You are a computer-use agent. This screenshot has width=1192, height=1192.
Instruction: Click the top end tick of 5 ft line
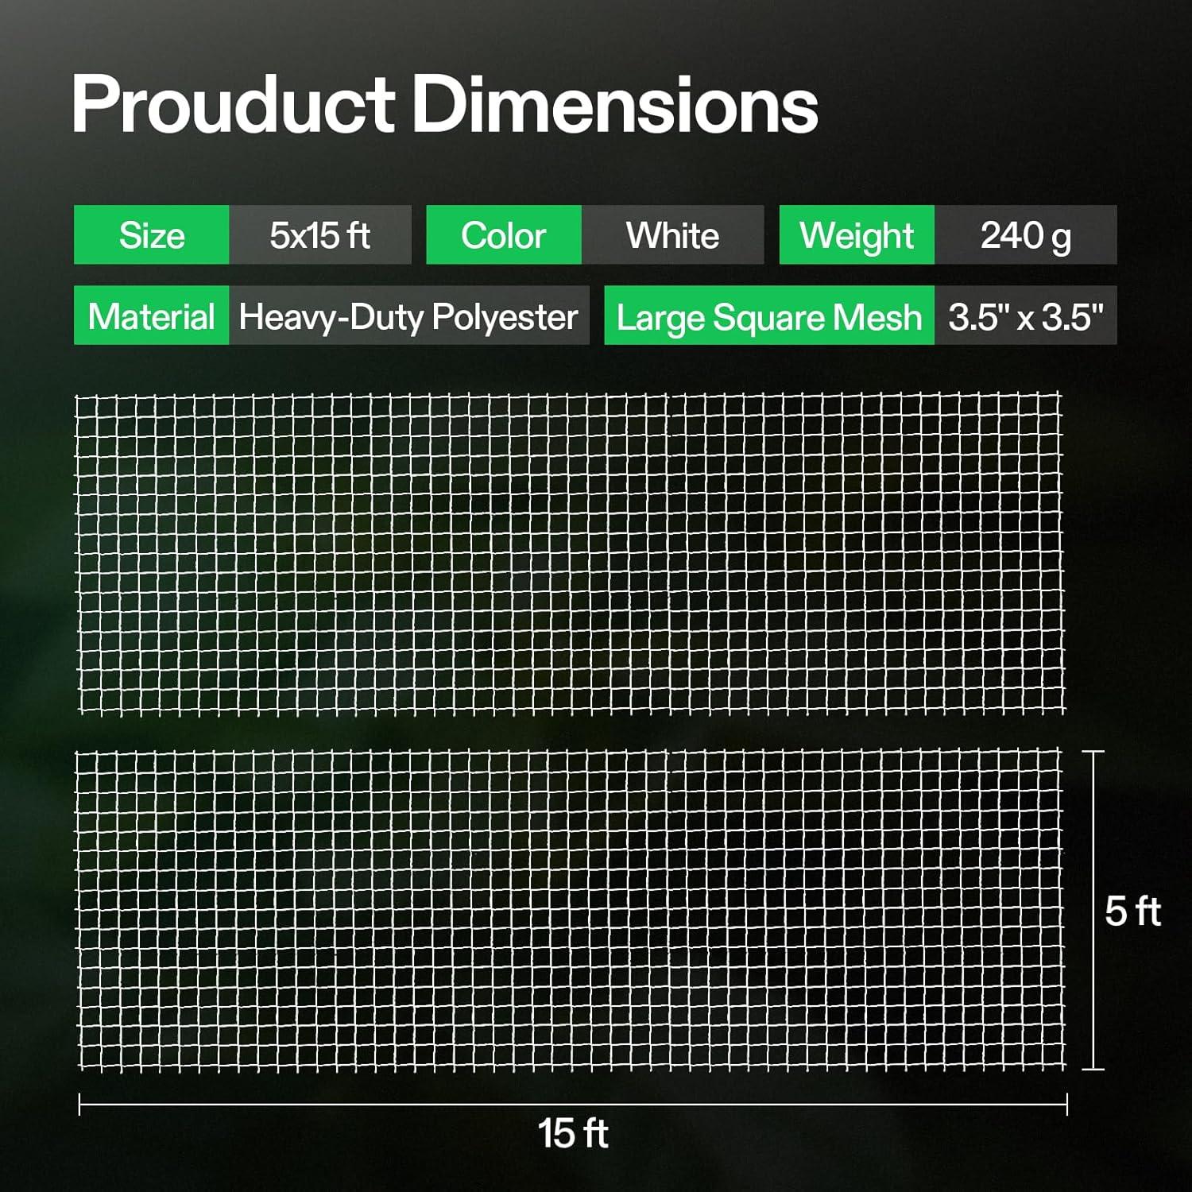[x=1093, y=751]
